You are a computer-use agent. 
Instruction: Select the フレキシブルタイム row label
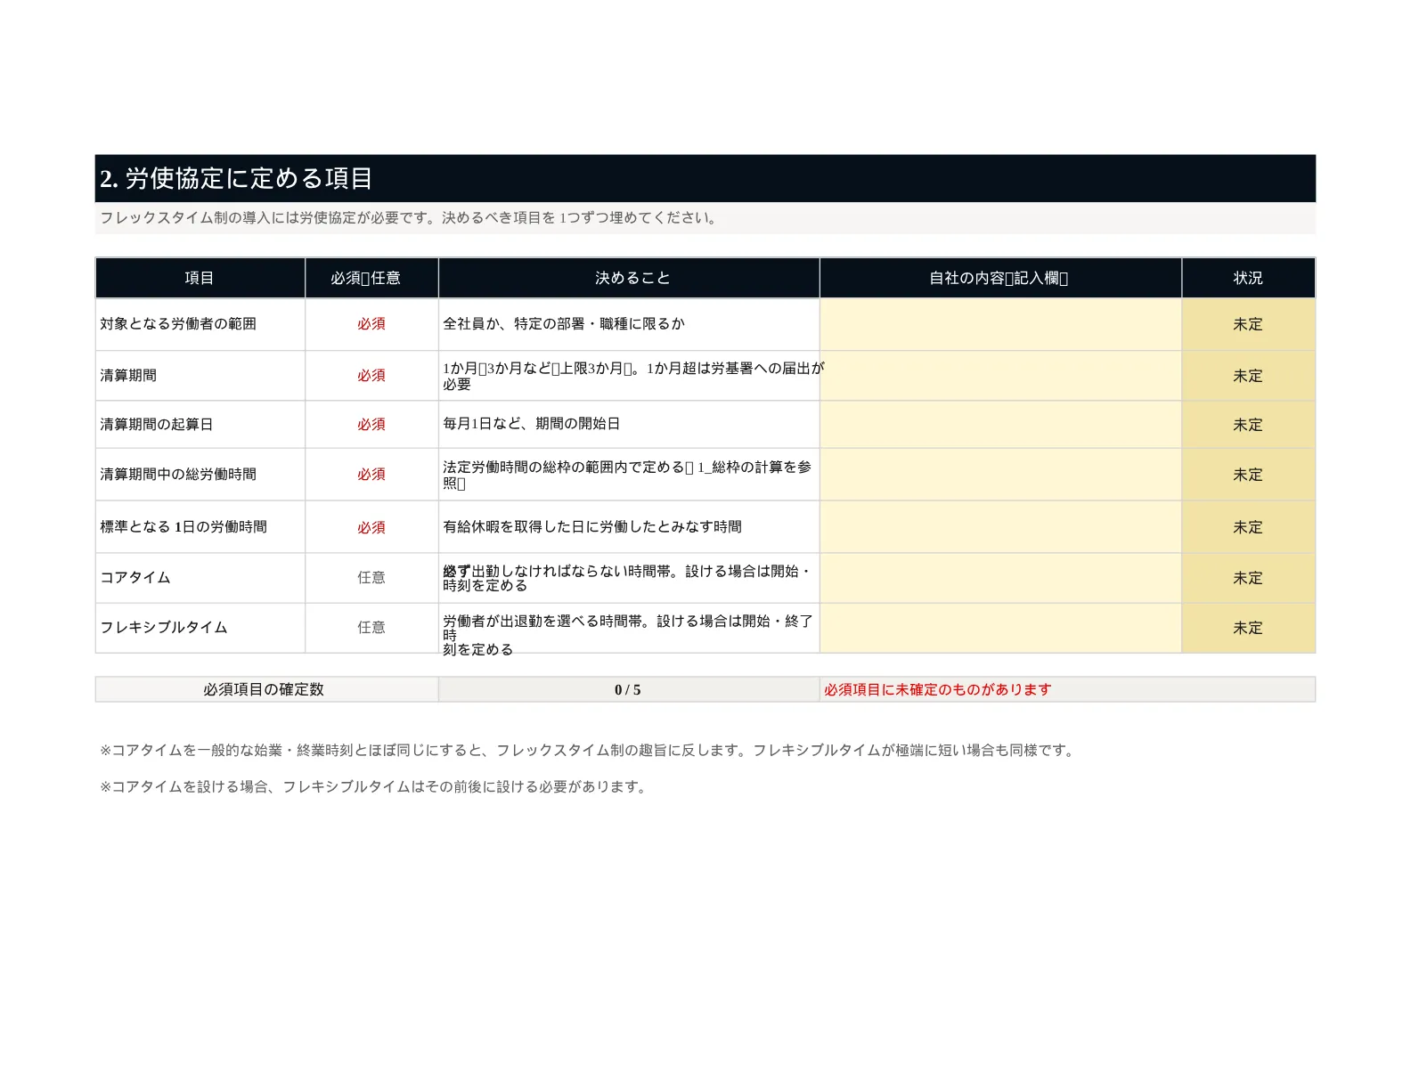coord(200,628)
